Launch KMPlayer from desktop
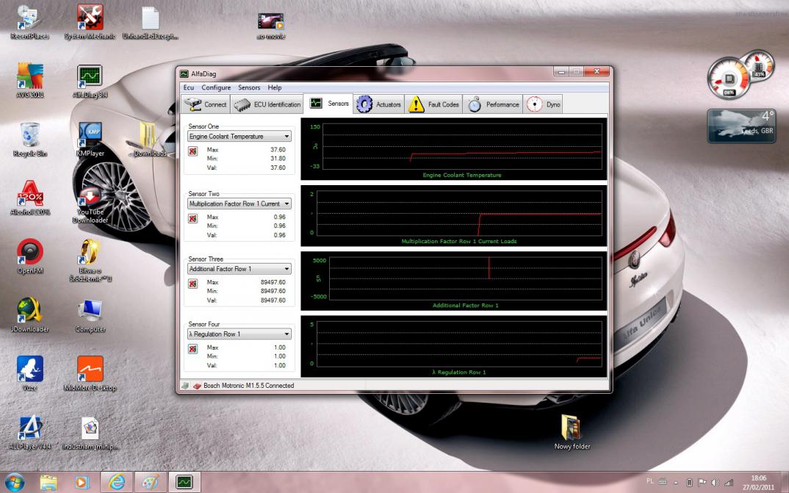This screenshot has height=493, width=789. point(90,140)
